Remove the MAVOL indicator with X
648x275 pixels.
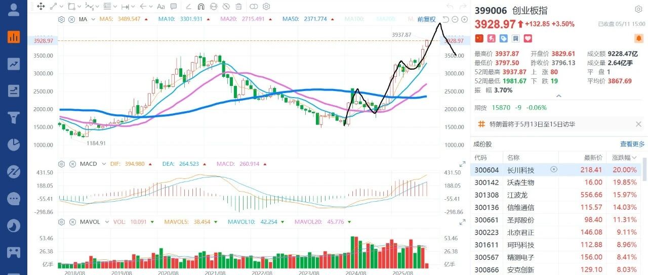tap(71, 221)
